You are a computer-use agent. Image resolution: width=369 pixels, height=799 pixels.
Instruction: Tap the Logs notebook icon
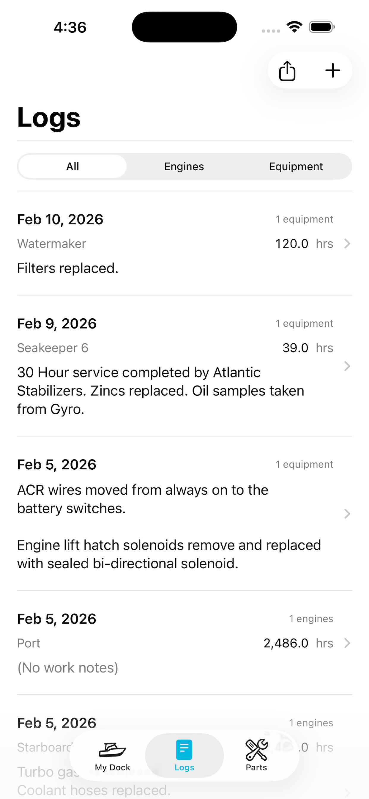[x=184, y=750]
